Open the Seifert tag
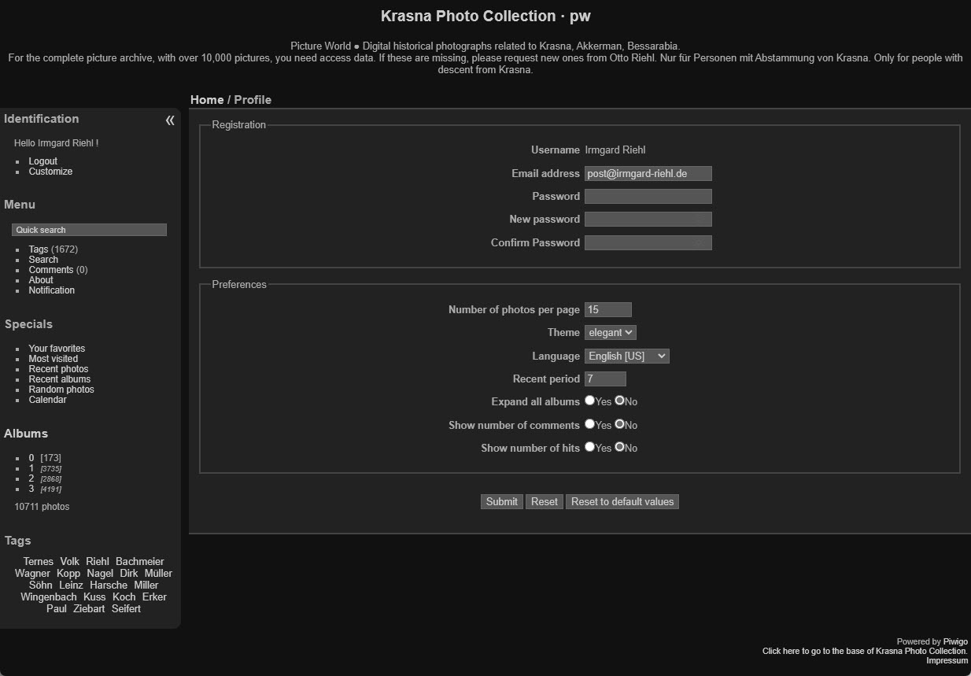This screenshot has width=971, height=676. point(126,608)
